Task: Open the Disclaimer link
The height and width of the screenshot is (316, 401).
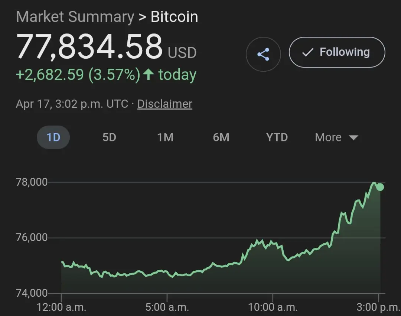Action: [165, 104]
